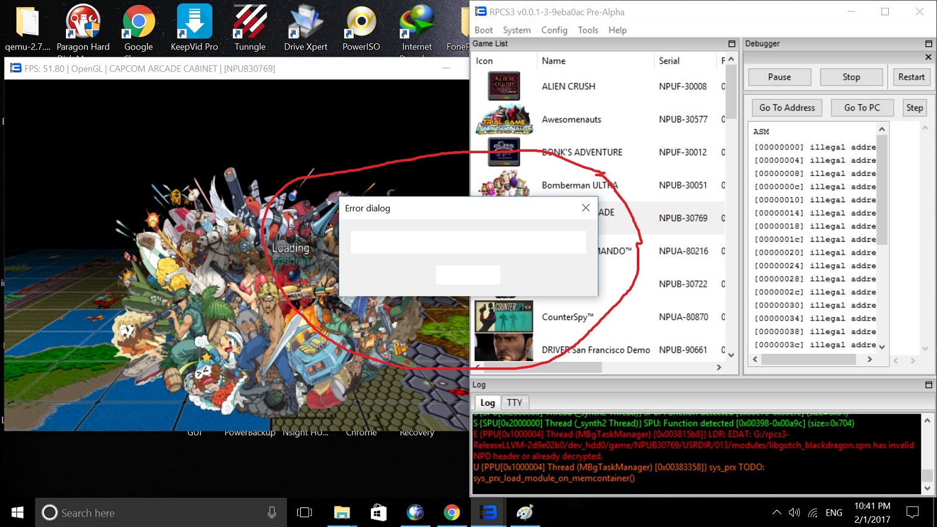Image resolution: width=937 pixels, height=527 pixels.
Task: Select the Bomberman ULTRA game icon
Action: (504, 184)
